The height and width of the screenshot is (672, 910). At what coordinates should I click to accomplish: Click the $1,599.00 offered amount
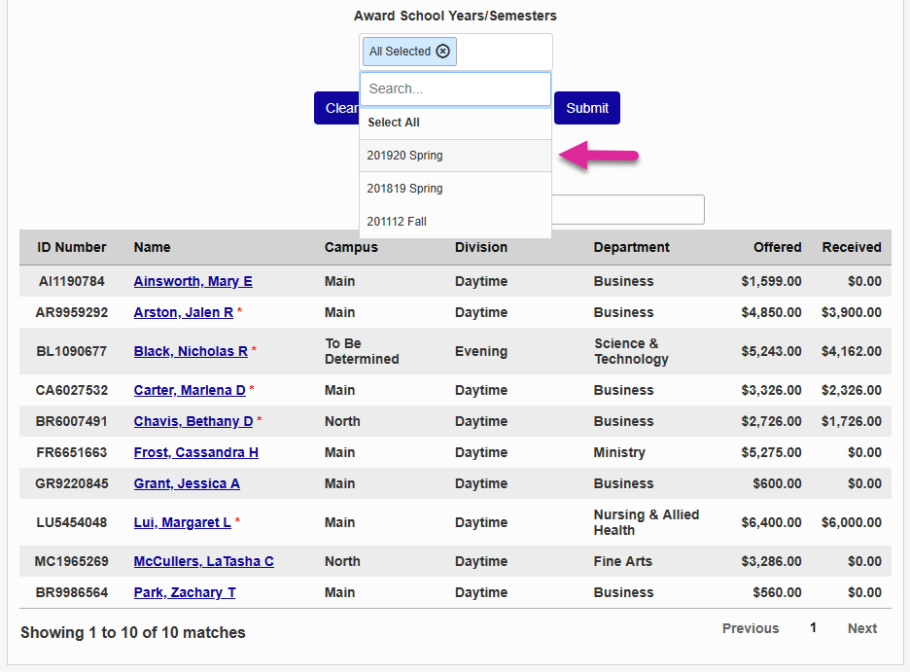pyautogui.click(x=771, y=281)
